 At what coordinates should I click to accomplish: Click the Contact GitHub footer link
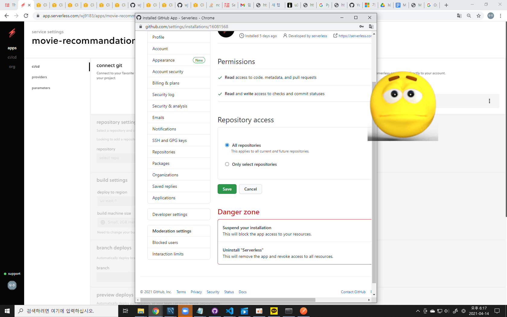tap(353, 292)
